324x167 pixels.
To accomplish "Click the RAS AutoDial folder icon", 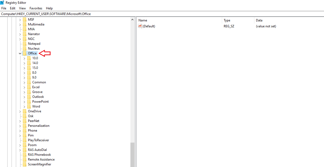I will (x=25, y=150).
